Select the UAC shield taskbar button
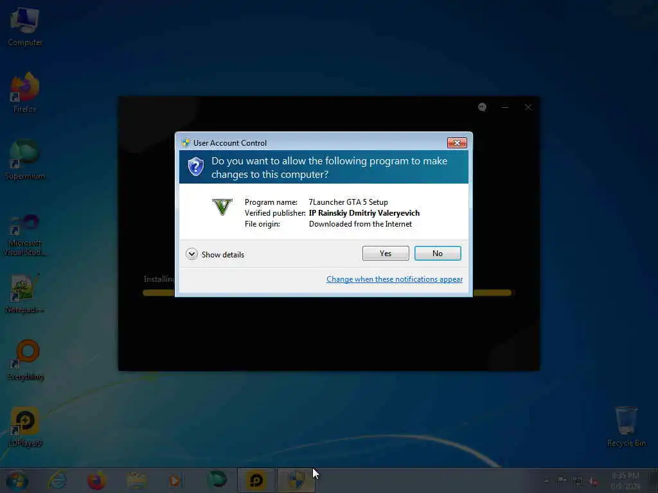Screen dimensions: 658x493 296,480
